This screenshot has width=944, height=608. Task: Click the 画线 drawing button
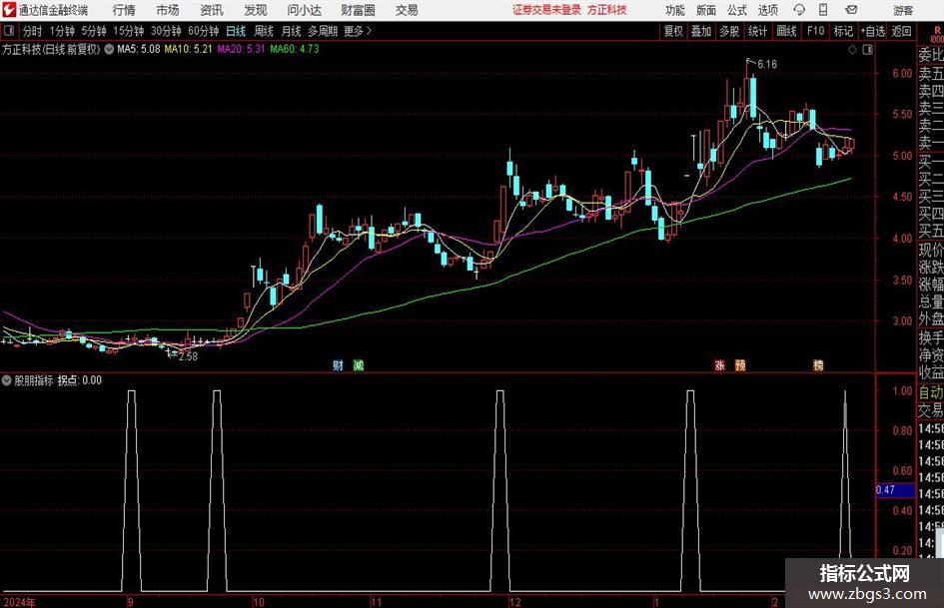[x=786, y=31]
